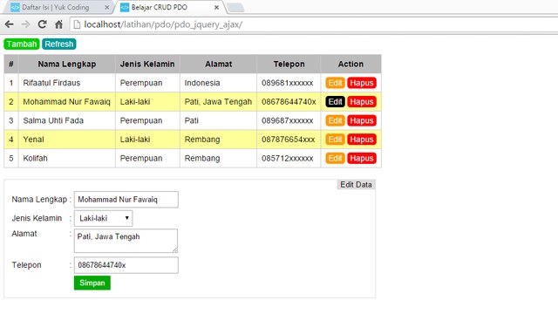Select the Yenal name cell

pos(67,140)
